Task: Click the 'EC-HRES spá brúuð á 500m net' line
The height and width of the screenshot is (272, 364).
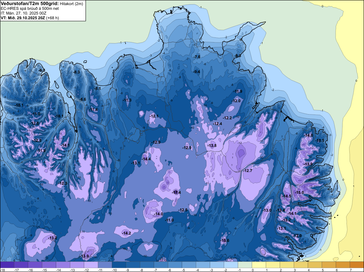Action: pyautogui.click(x=30, y=8)
